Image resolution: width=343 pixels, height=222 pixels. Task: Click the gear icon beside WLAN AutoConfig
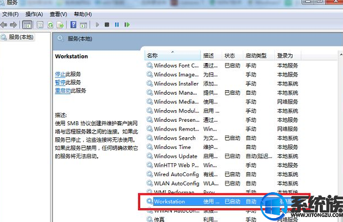pyautogui.click(x=150, y=183)
